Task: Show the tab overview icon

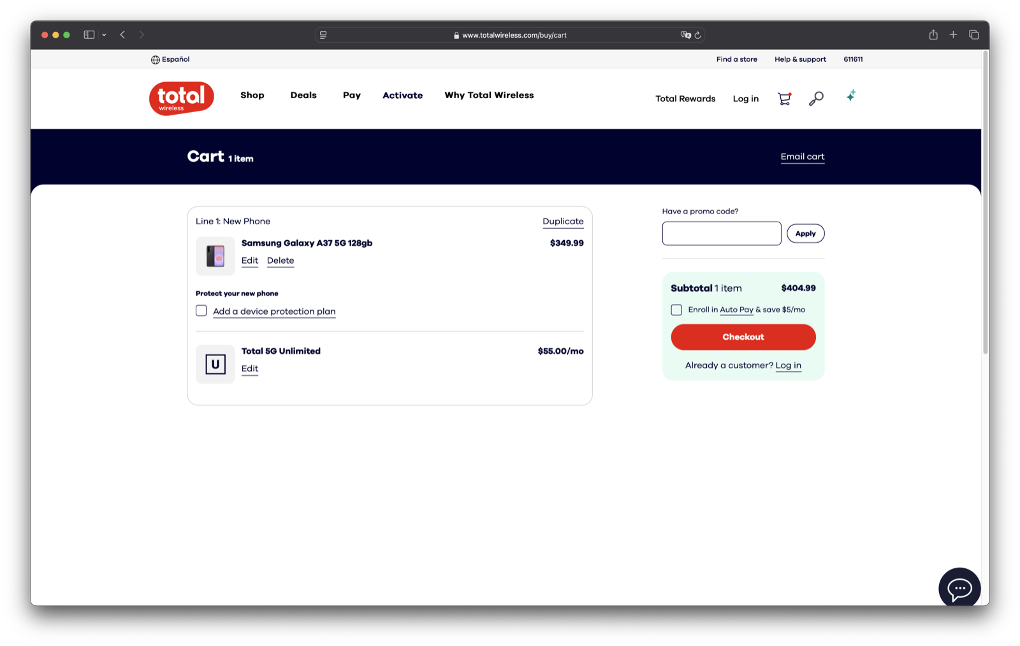Action: (x=973, y=35)
